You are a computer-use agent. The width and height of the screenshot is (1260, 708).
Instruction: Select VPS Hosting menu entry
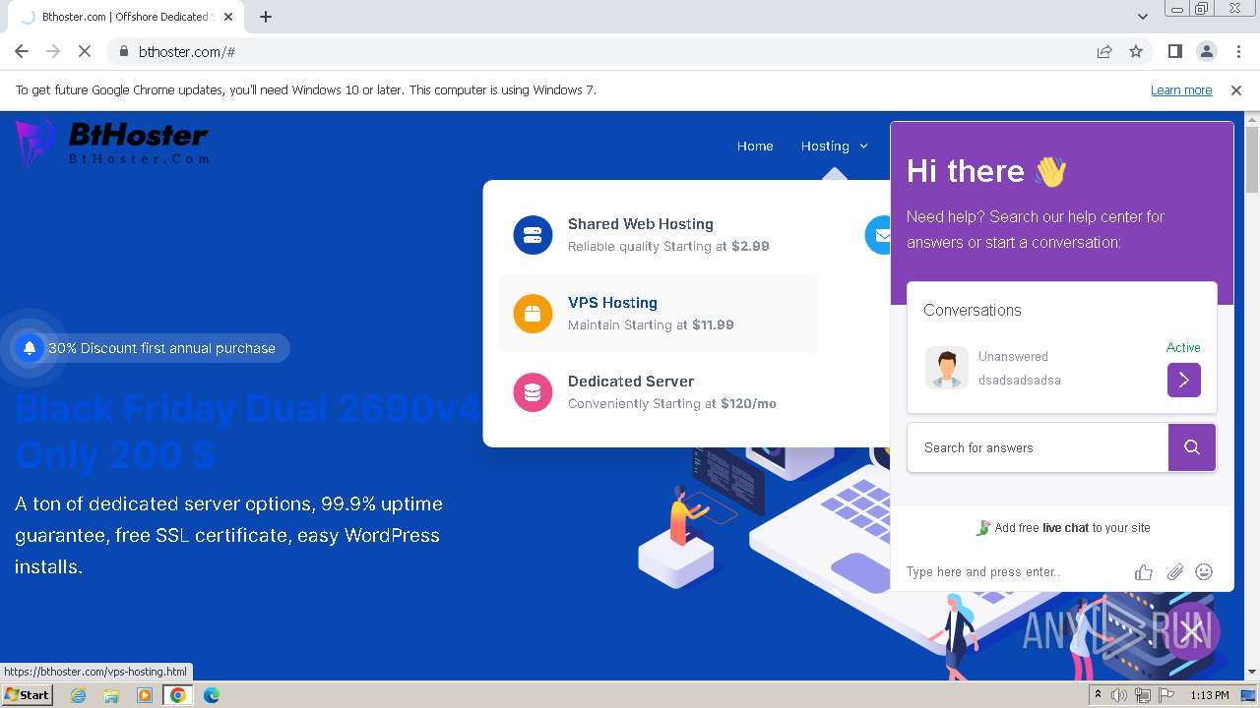pyautogui.click(x=659, y=314)
